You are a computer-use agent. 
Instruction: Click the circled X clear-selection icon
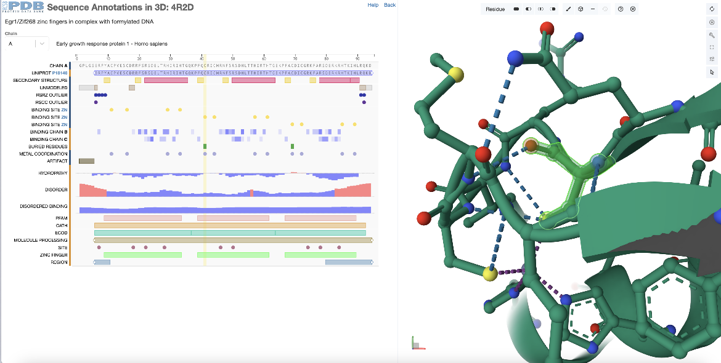(x=633, y=9)
